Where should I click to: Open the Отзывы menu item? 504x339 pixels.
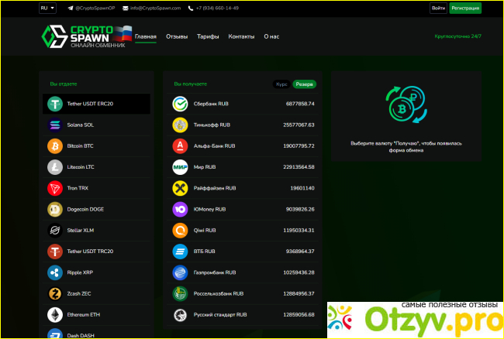pyautogui.click(x=177, y=36)
